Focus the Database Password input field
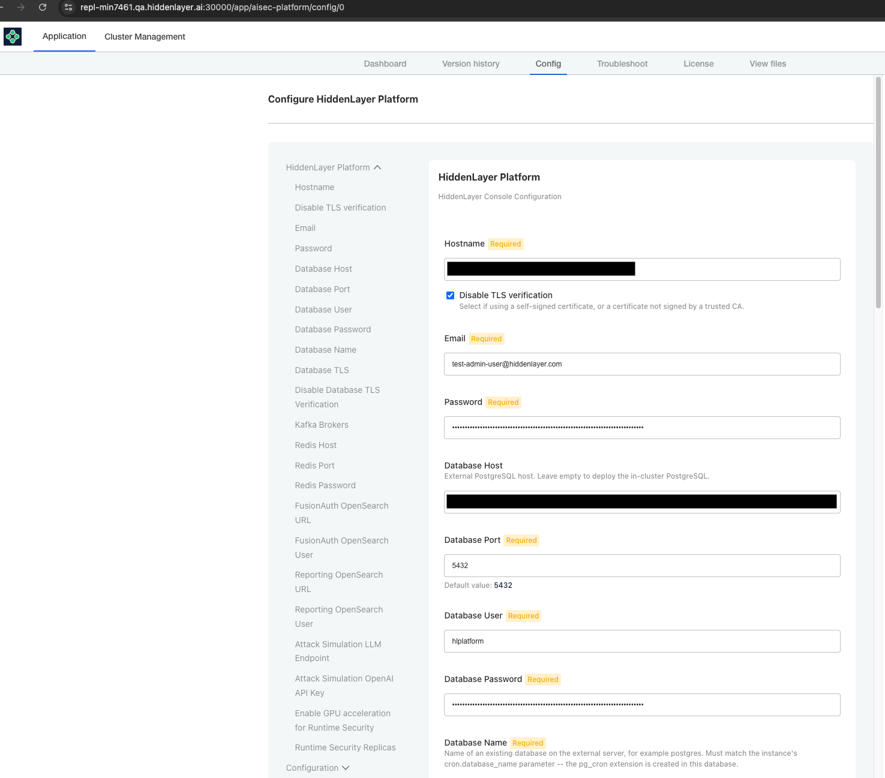This screenshot has width=885, height=778. click(642, 705)
